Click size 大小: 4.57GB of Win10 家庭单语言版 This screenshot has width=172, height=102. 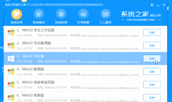tap(24, 88)
